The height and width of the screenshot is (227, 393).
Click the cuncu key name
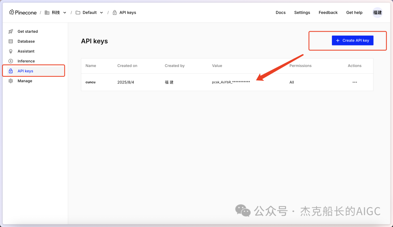pyautogui.click(x=91, y=82)
